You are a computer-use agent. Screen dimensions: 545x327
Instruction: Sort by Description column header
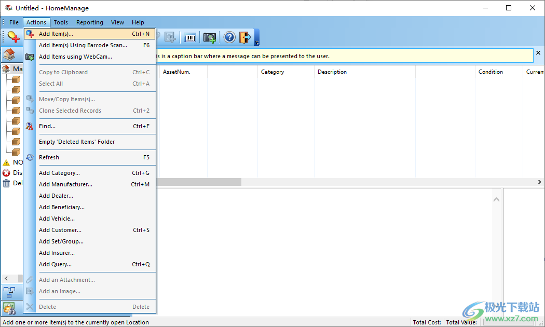click(x=364, y=72)
